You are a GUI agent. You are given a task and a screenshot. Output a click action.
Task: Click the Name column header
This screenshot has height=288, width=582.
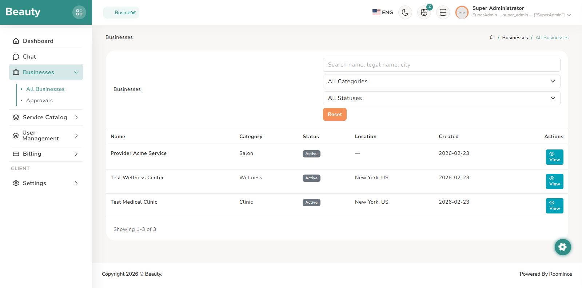(118, 136)
